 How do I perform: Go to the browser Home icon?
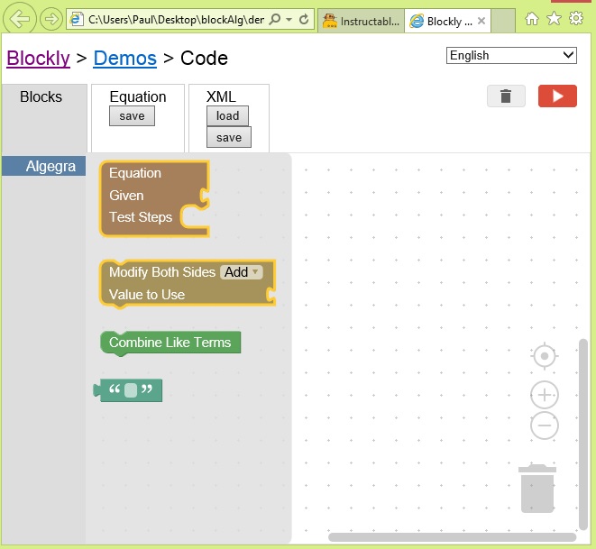532,18
